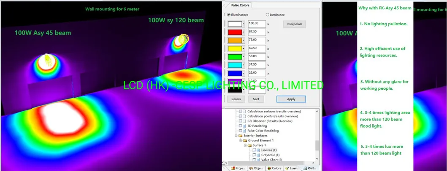Click the Sort button
The width and height of the screenshot is (447, 171).
pyautogui.click(x=256, y=99)
